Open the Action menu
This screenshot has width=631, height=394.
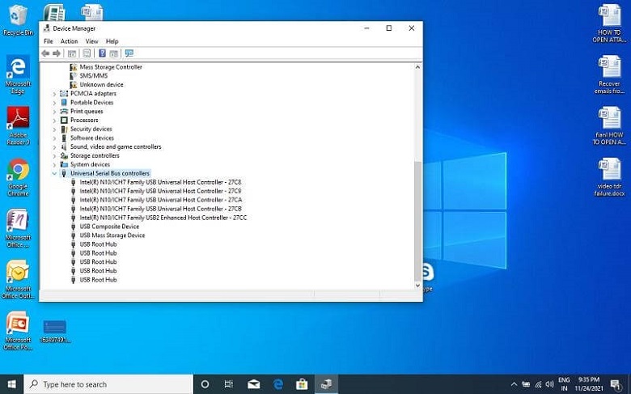[70, 41]
